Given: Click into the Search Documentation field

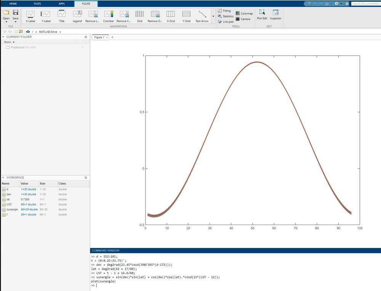Looking at the screenshot, I should (x=366, y=4).
